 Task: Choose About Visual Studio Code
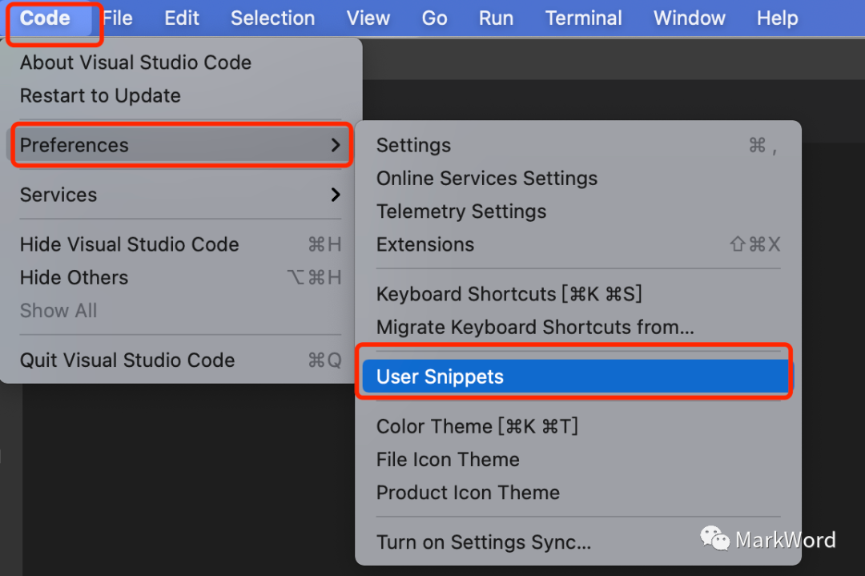coord(135,62)
